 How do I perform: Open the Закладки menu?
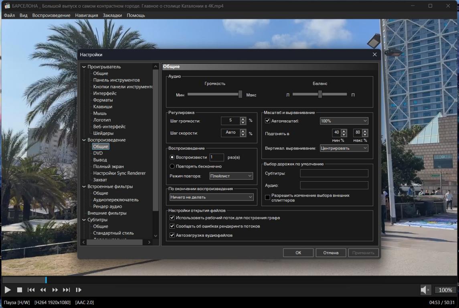(x=112, y=15)
